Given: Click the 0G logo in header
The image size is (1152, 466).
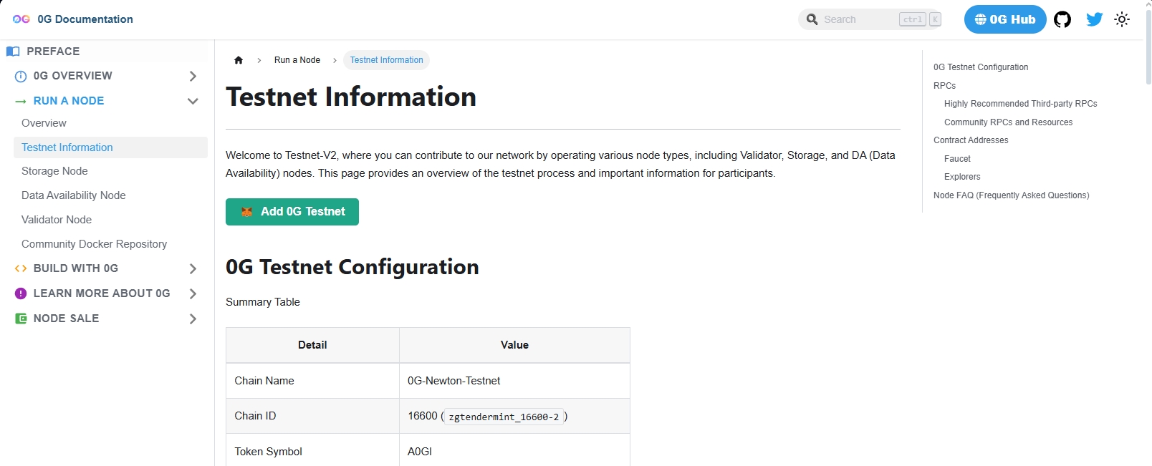Looking at the screenshot, I should point(21,19).
